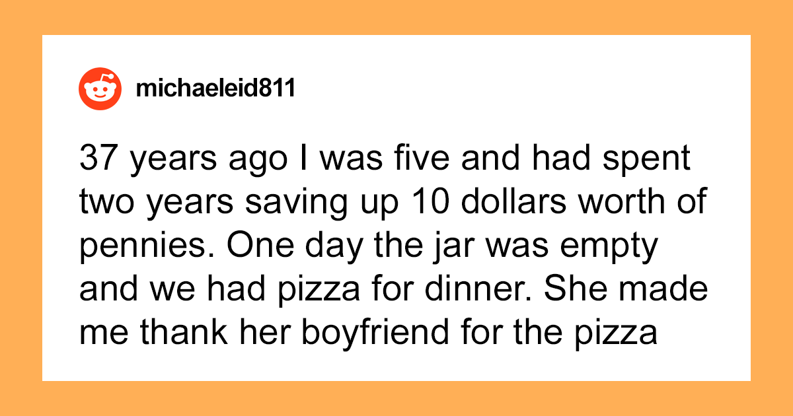
Task: Click the white face inside the Reddit avatar
Action: (x=100, y=92)
